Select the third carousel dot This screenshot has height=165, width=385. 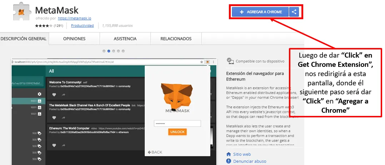tap(114, 51)
